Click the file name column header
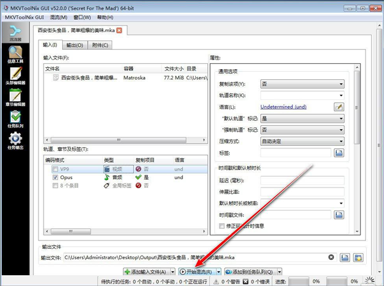 click(x=83, y=69)
